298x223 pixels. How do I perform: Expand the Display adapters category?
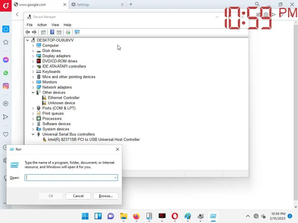(x=33, y=56)
